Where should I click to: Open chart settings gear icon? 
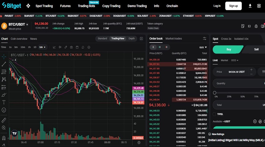click(139, 143)
